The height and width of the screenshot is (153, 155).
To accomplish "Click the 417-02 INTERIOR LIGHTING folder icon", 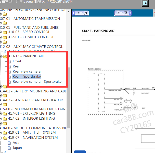I will (x=5, y=119).
